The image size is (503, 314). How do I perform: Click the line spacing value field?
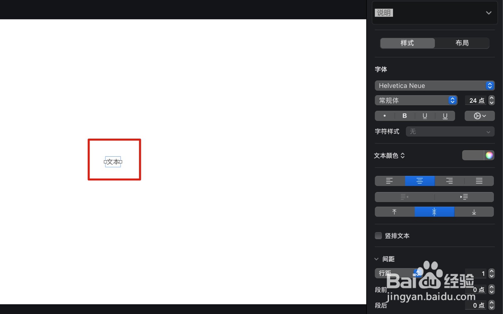[476, 274]
